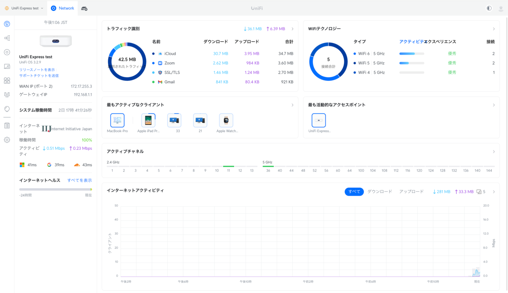Open the UniFi Devices sidebar icon
The image size is (508, 293).
click(7, 52)
